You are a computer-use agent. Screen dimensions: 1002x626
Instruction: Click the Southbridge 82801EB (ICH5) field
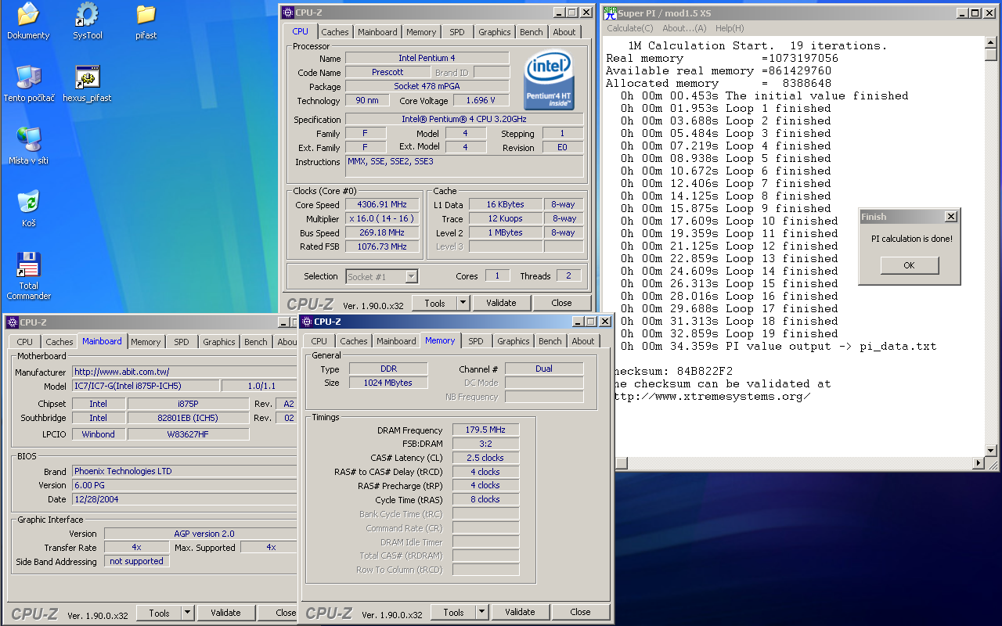[x=188, y=418]
